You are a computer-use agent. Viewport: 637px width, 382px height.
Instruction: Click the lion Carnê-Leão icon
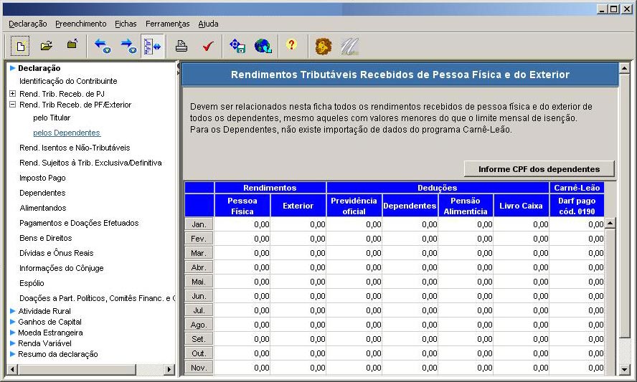pos(324,46)
